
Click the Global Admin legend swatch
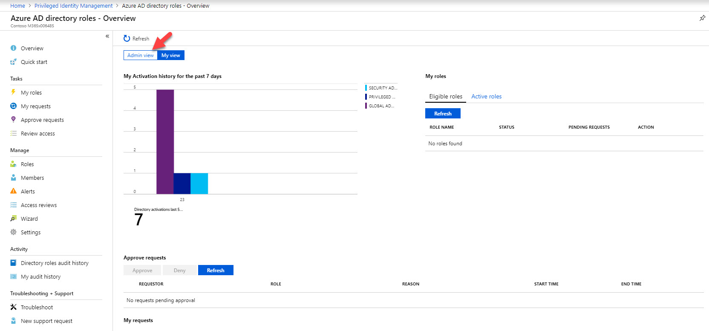366,106
